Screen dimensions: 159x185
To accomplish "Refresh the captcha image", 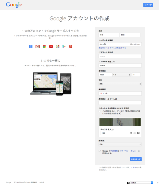I will tap(131, 133).
